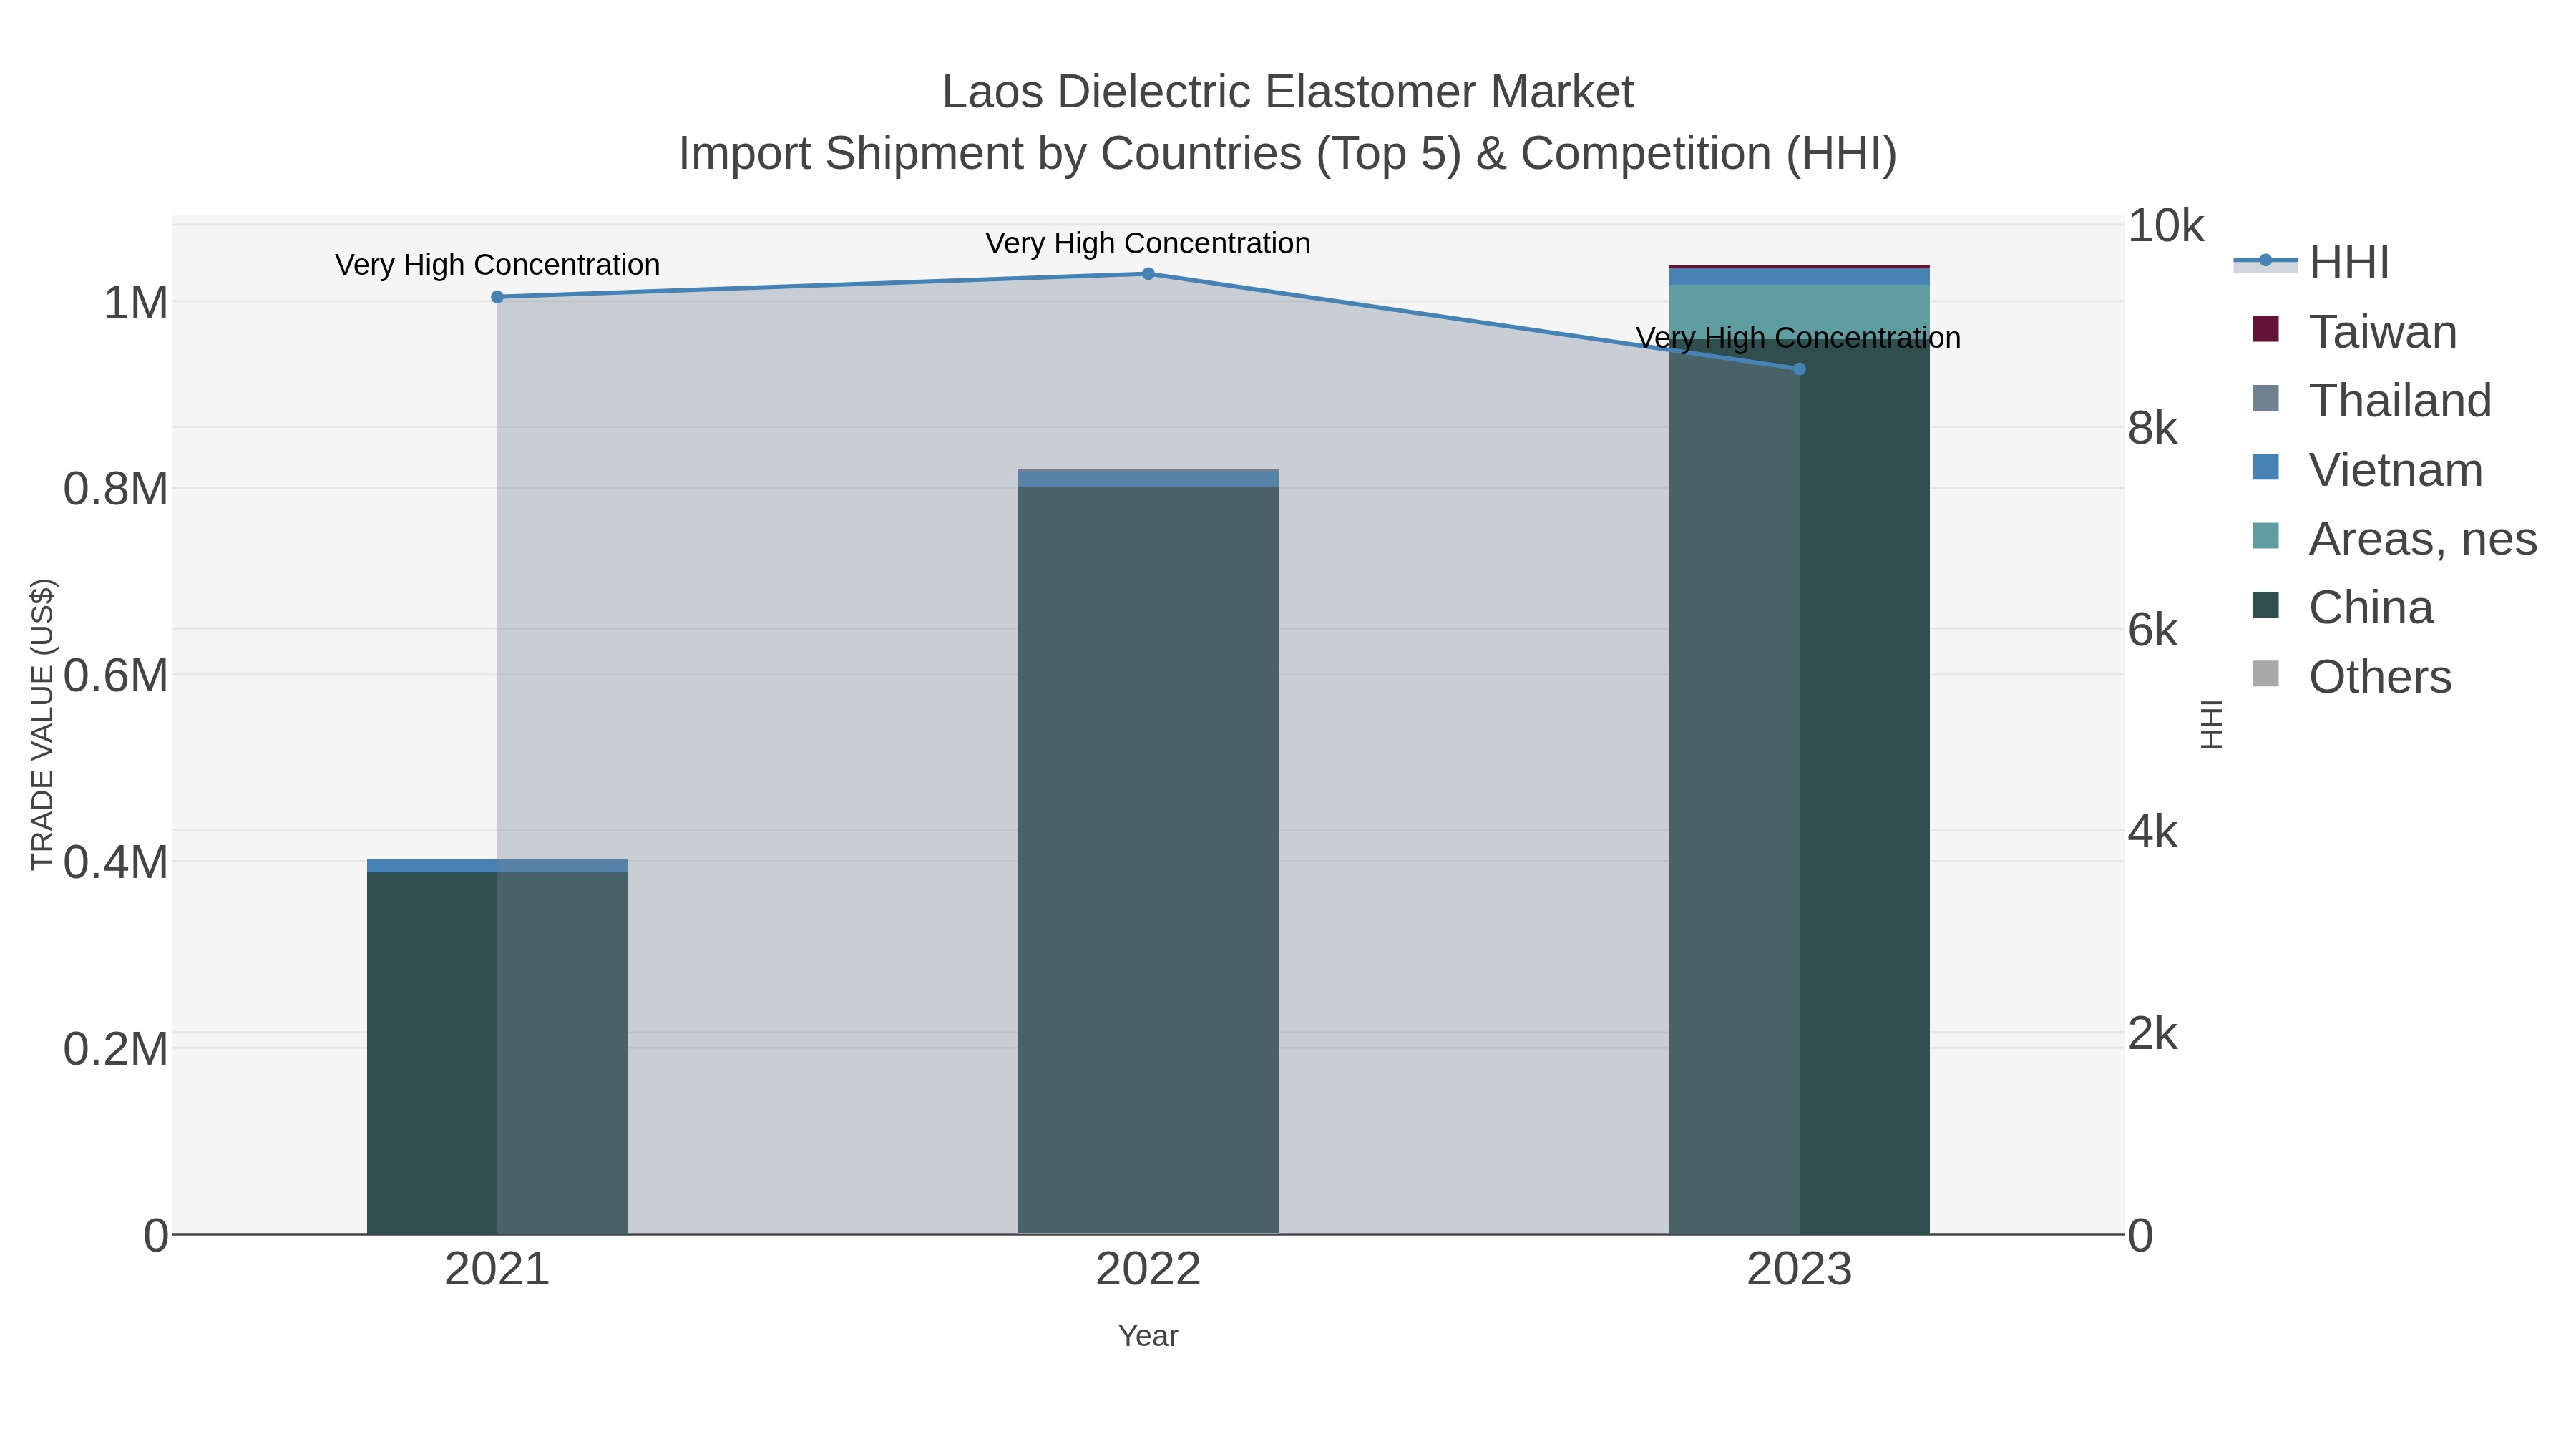The image size is (2576, 1449).
Task: Click the 0.8M trade value tick label
Action: click(116, 489)
